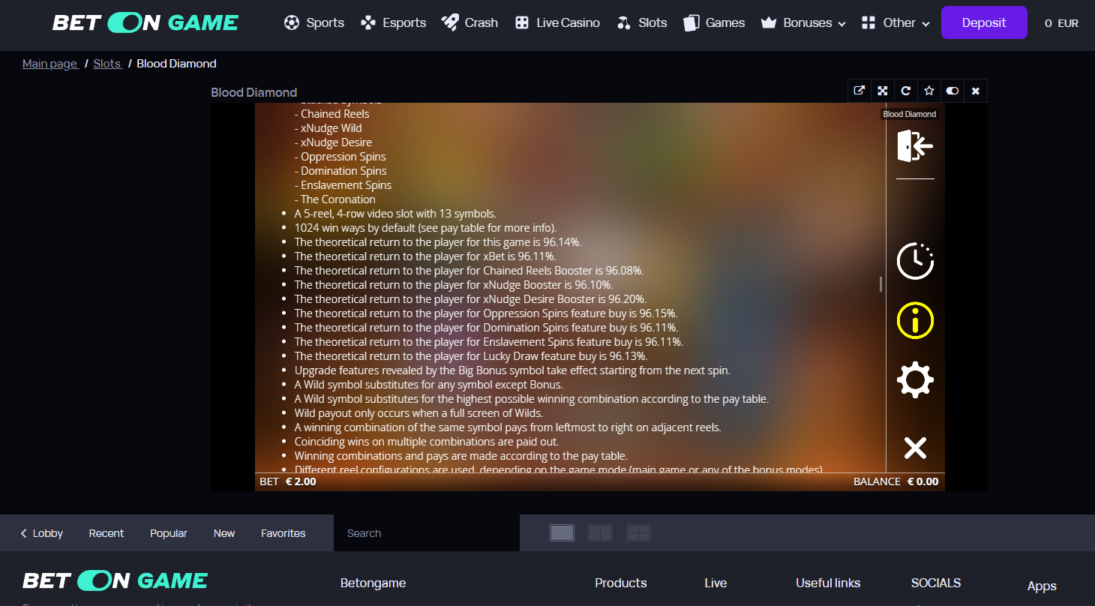Click the Lucky Draw feature buy line
This screenshot has height=606, width=1095.
click(x=471, y=356)
